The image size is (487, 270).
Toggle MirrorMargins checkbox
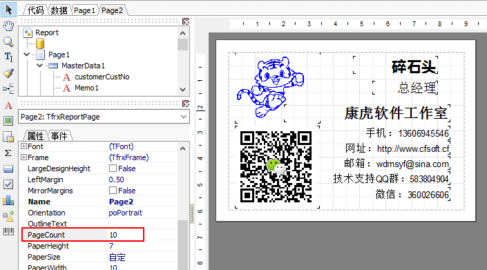coord(113,190)
